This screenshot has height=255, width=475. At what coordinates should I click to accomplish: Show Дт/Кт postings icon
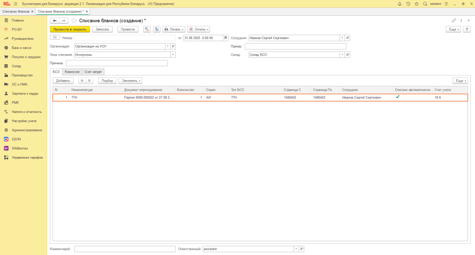coord(147,29)
